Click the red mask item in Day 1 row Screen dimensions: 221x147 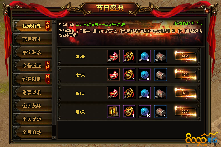[x=114, y=56]
